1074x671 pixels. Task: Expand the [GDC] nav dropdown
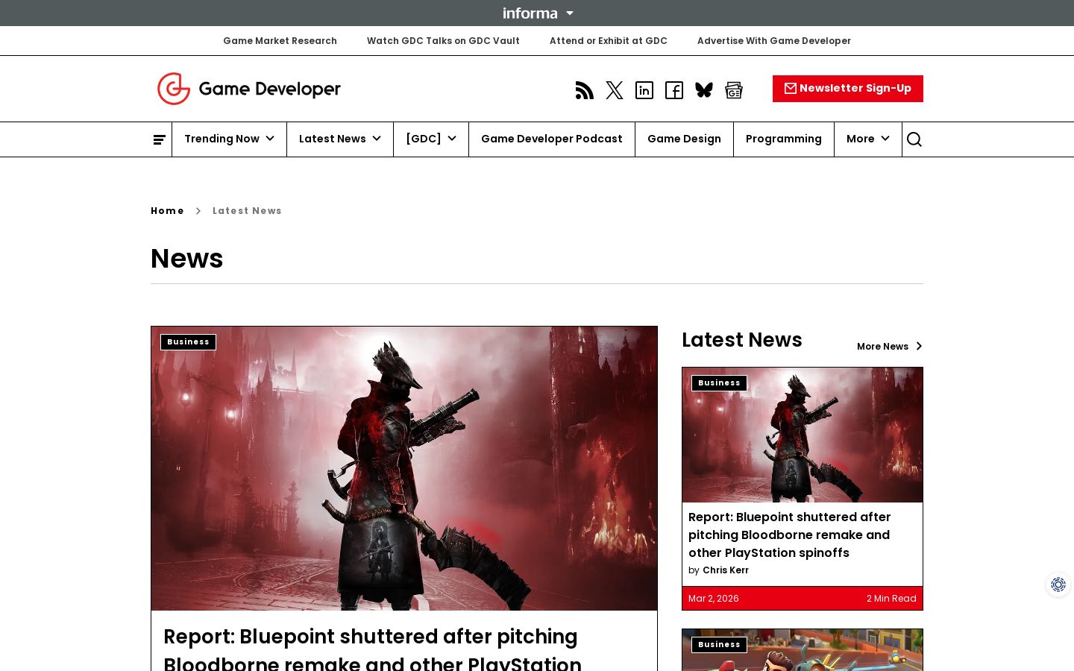pyautogui.click(x=431, y=139)
